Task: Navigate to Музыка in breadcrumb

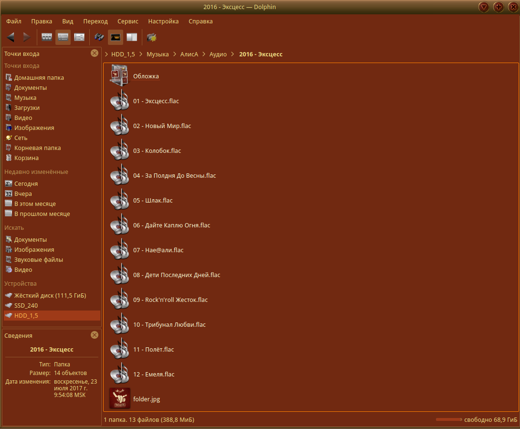Action: [x=158, y=54]
